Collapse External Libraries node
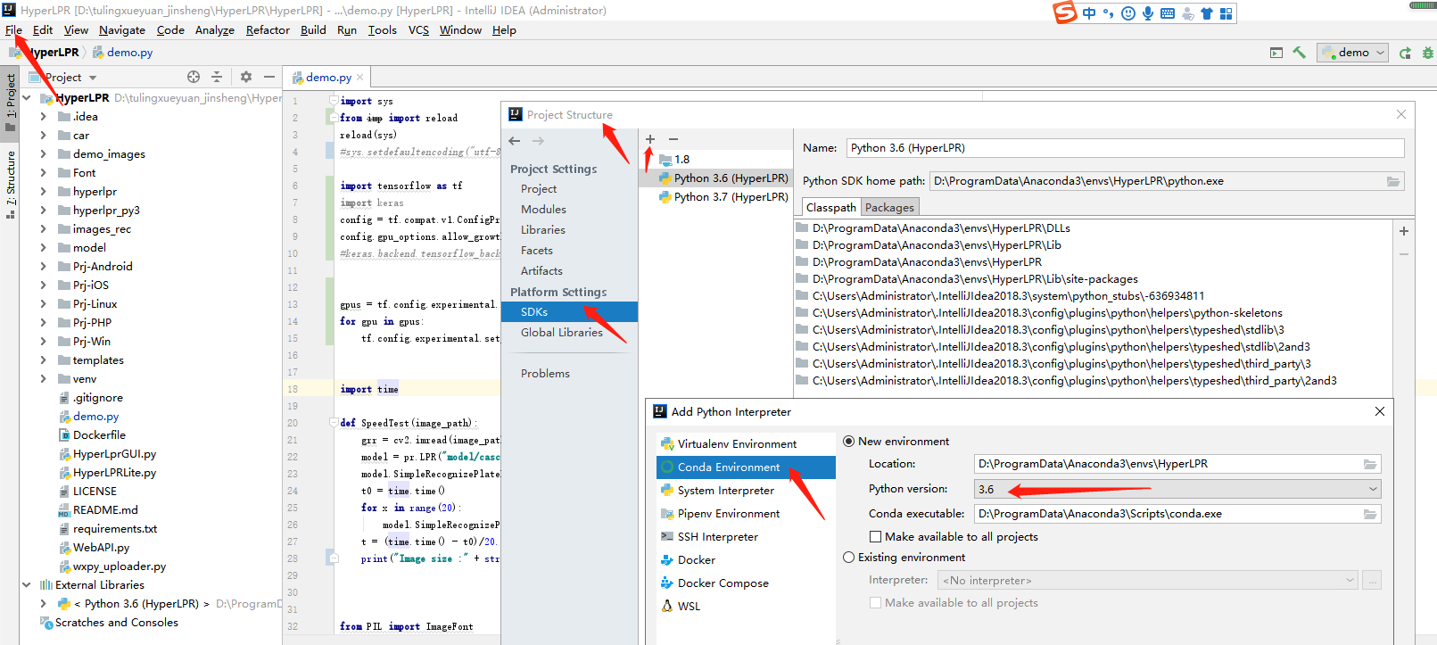This screenshot has height=645, width=1437. click(27, 585)
